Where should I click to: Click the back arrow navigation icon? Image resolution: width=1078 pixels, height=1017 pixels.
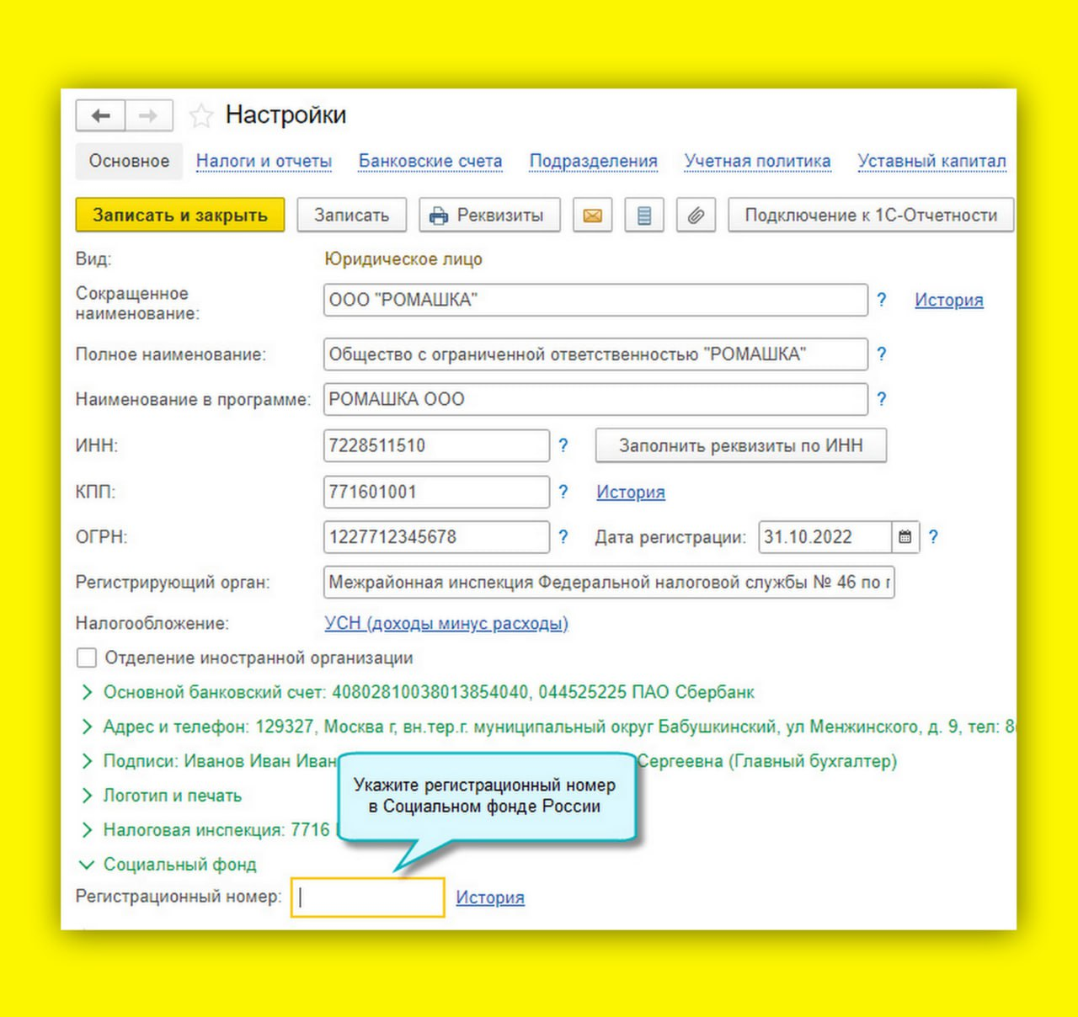[101, 116]
